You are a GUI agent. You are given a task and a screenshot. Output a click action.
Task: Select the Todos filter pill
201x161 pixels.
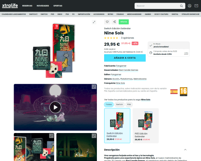[x=109, y=105]
